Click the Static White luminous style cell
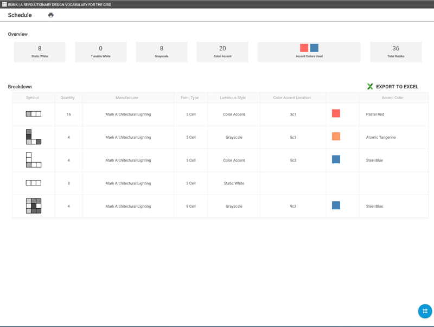This screenshot has width=434, height=327. click(234, 183)
